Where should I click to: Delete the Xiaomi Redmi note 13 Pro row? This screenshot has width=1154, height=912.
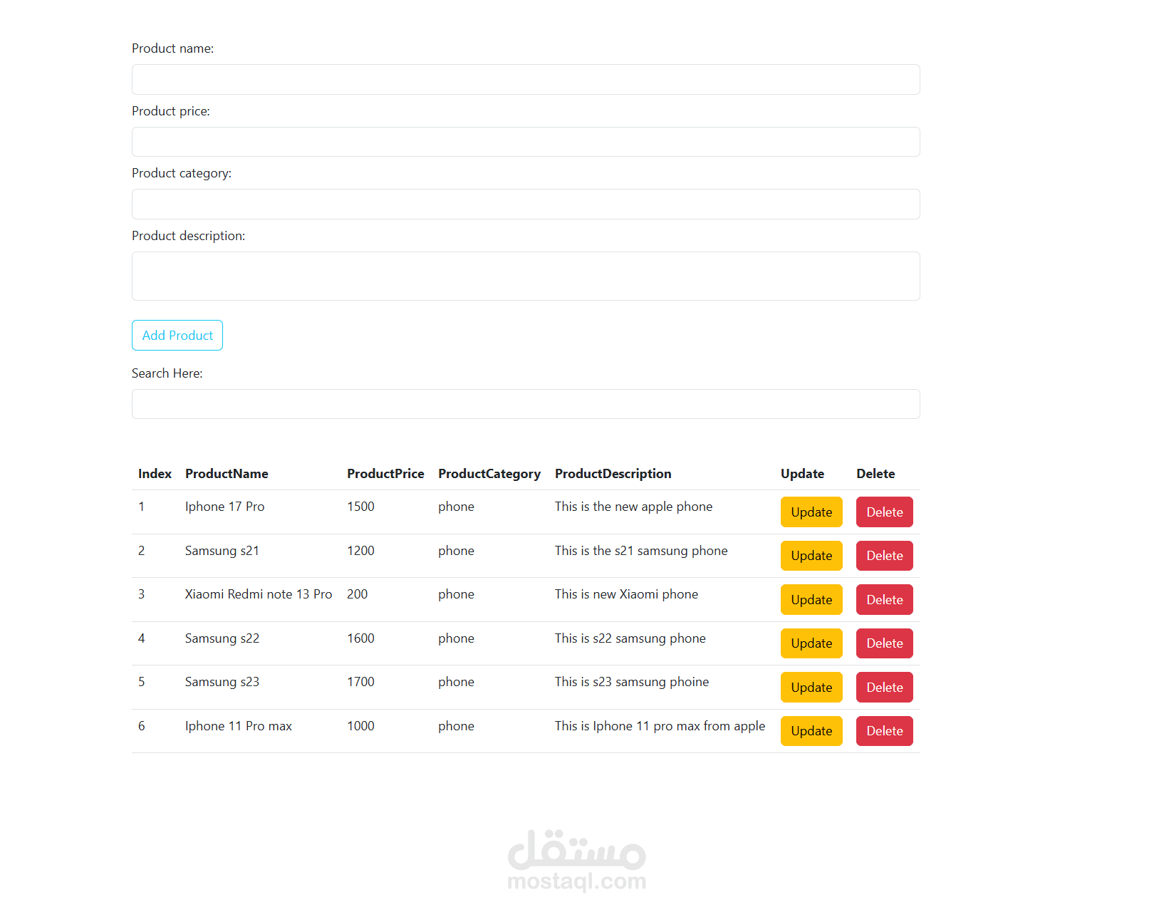pos(885,599)
